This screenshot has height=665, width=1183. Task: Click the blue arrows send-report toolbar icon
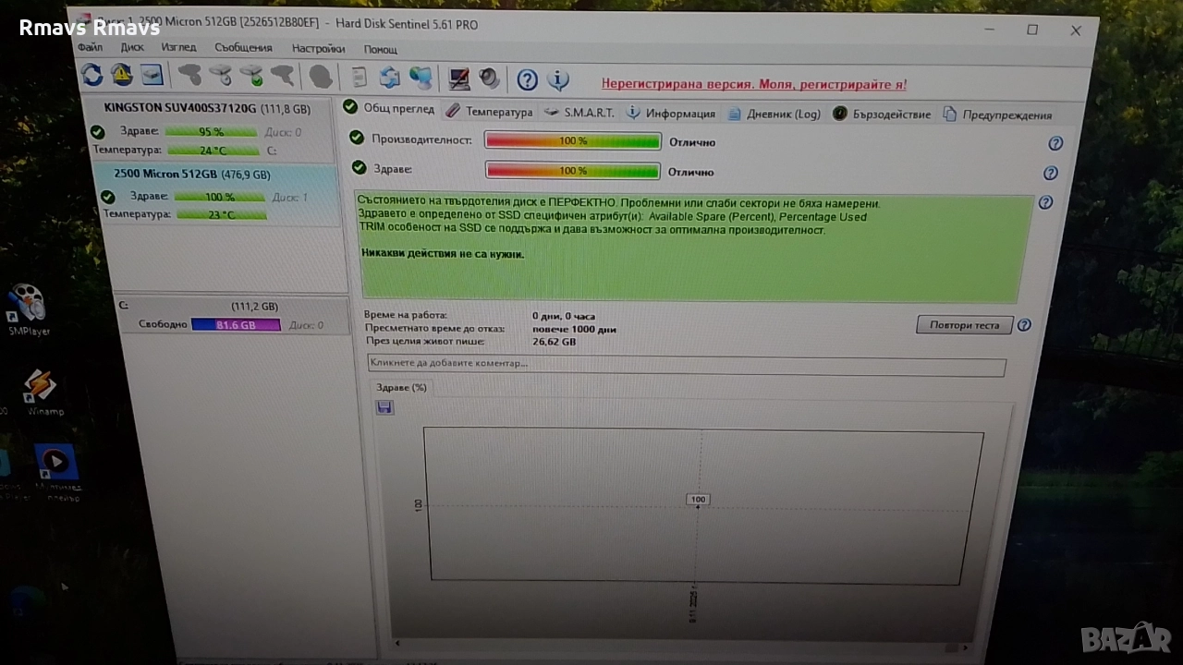[x=390, y=79]
